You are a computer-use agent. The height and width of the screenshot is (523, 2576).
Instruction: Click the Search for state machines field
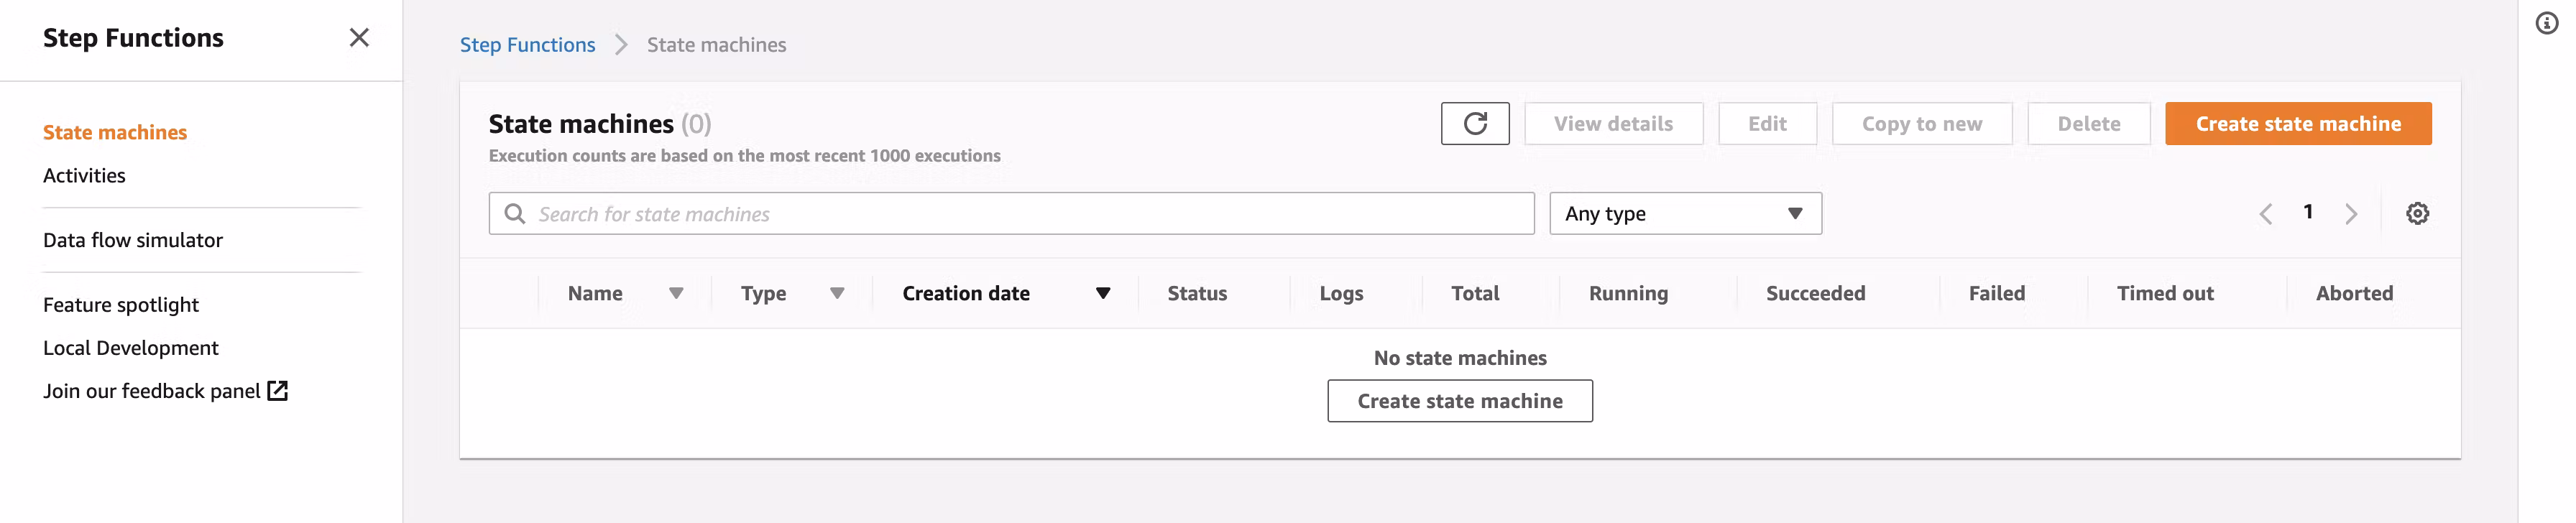[1020, 214]
